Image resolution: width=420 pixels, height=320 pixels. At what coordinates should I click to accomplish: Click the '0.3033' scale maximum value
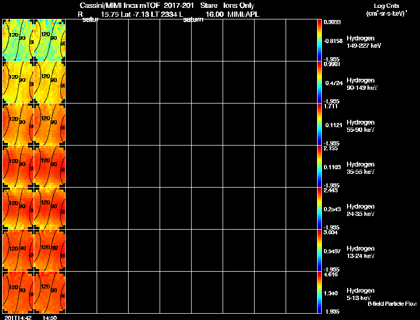(x=332, y=22)
